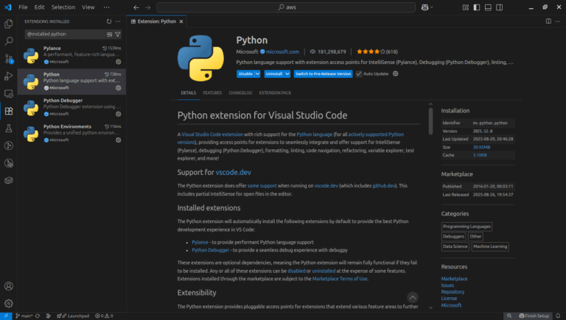
Task: Click the Disable button
Action: [245, 74]
